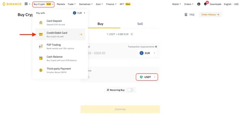The height and width of the screenshot is (117, 241).
Task: Select Credit/Debit Card payment option
Action: click(x=60, y=35)
